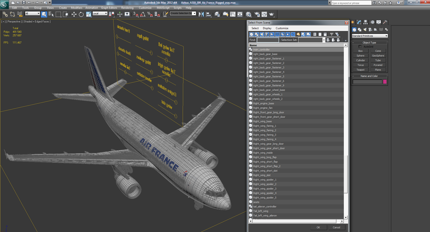The width and height of the screenshot is (430, 232).
Task: Activate Bind to Space Warp tool
Action: coord(20,14)
